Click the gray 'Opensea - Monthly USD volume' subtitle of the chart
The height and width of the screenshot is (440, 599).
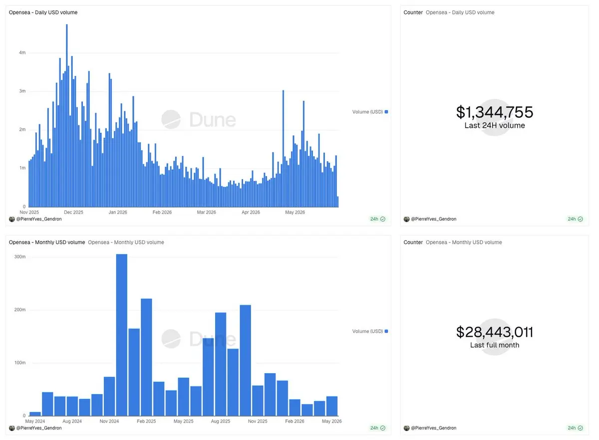pos(126,242)
